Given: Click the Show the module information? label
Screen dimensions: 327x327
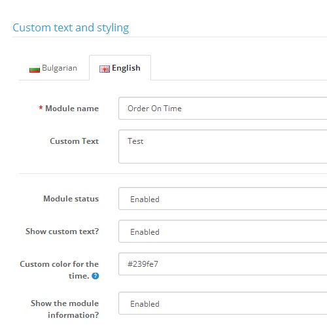Looking at the screenshot, I should (65, 309).
